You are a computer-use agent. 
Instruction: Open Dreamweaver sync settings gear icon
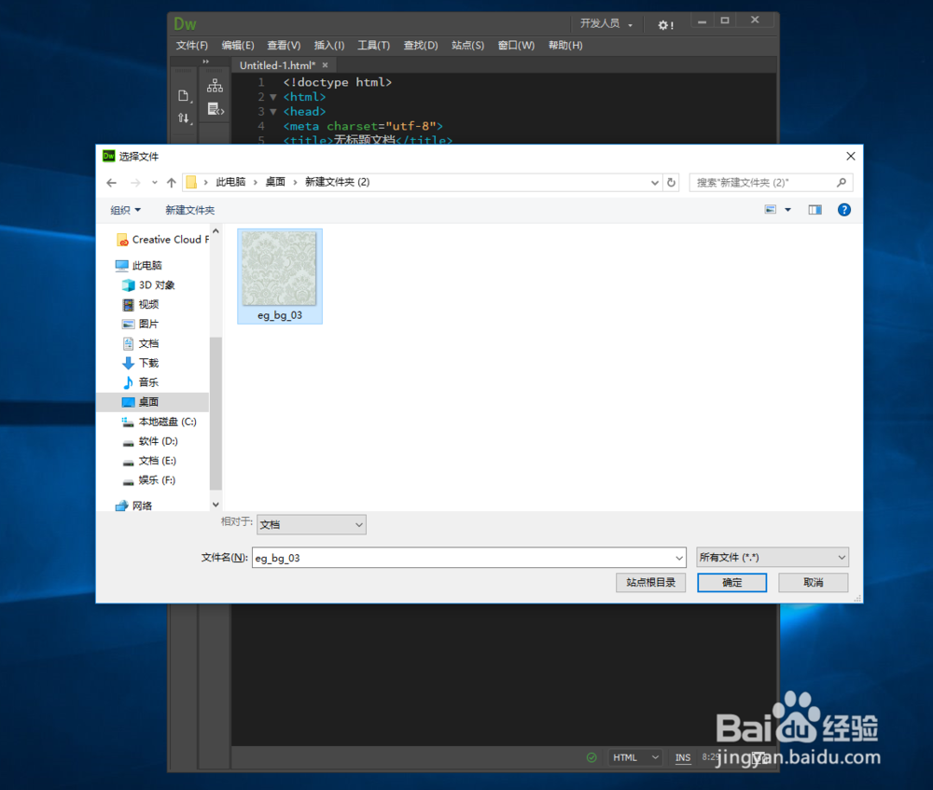point(665,25)
